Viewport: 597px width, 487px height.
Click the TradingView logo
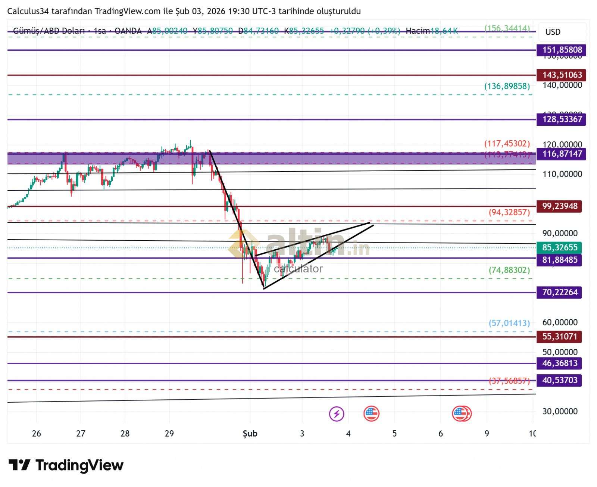click(x=66, y=465)
